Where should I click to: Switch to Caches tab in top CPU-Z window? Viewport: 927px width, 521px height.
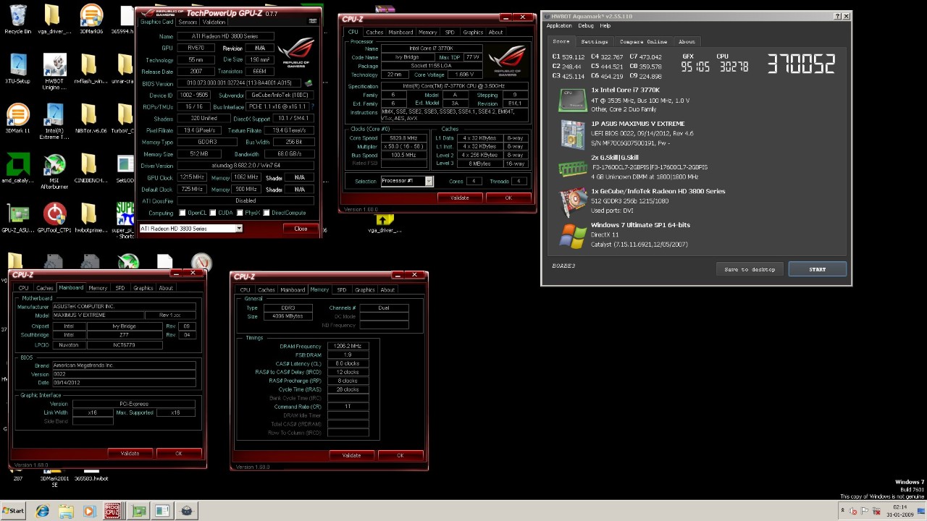374,32
